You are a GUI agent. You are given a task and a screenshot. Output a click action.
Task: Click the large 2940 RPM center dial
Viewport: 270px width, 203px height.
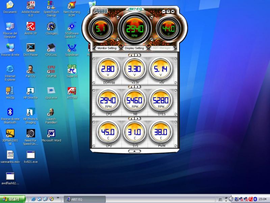coord(135,29)
